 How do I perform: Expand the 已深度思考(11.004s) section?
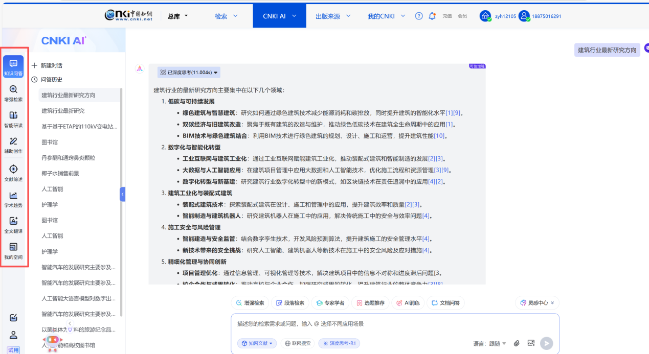coord(189,73)
